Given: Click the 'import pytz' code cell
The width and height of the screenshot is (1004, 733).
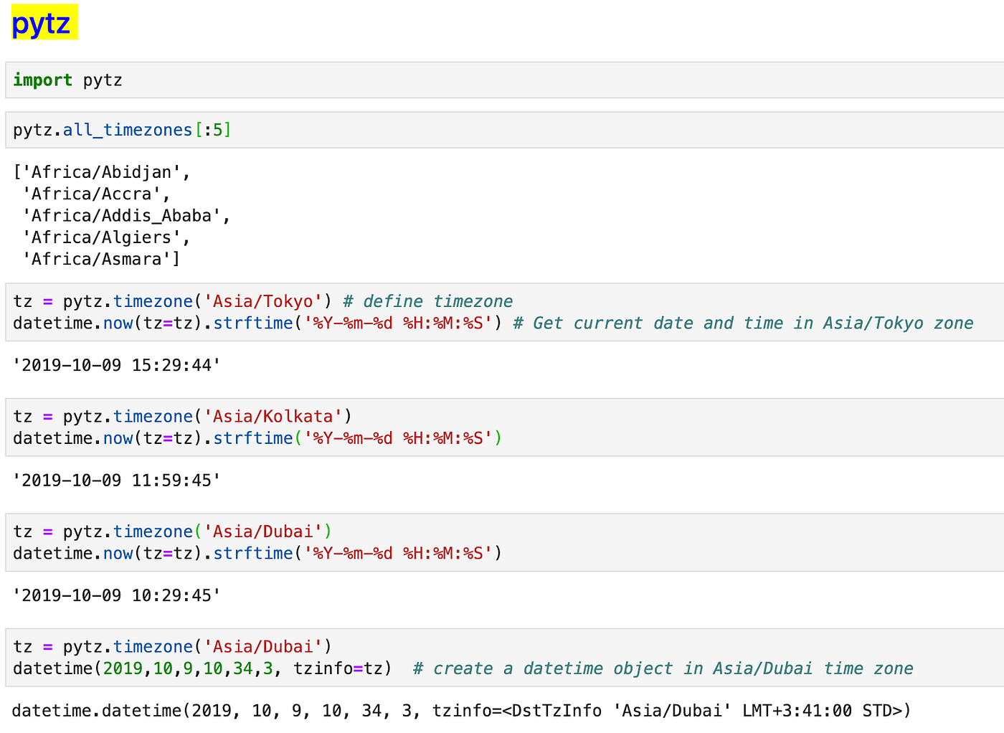Looking at the screenshot, I should coord(505,80).
